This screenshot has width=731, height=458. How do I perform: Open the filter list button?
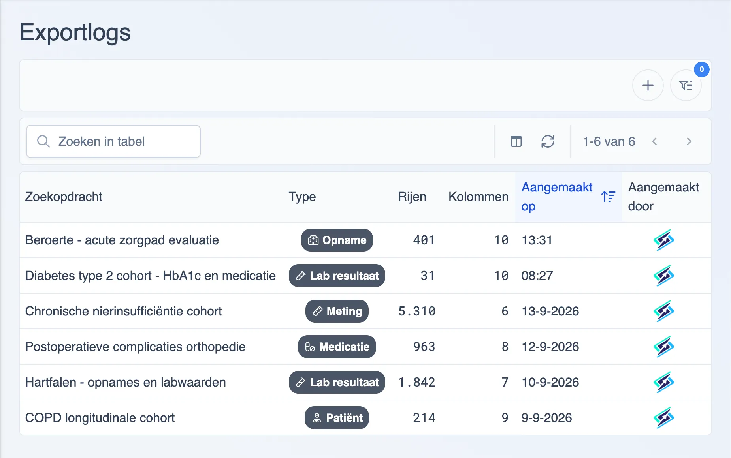[x=686, y=85]
